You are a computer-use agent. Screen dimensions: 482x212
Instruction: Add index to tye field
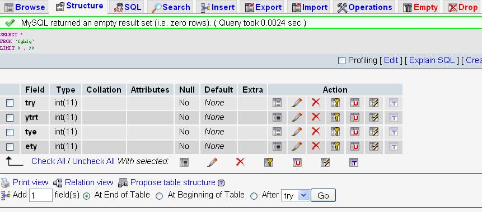[374, 132]
